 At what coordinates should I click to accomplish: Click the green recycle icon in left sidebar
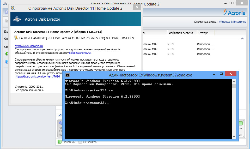(7, 54)
